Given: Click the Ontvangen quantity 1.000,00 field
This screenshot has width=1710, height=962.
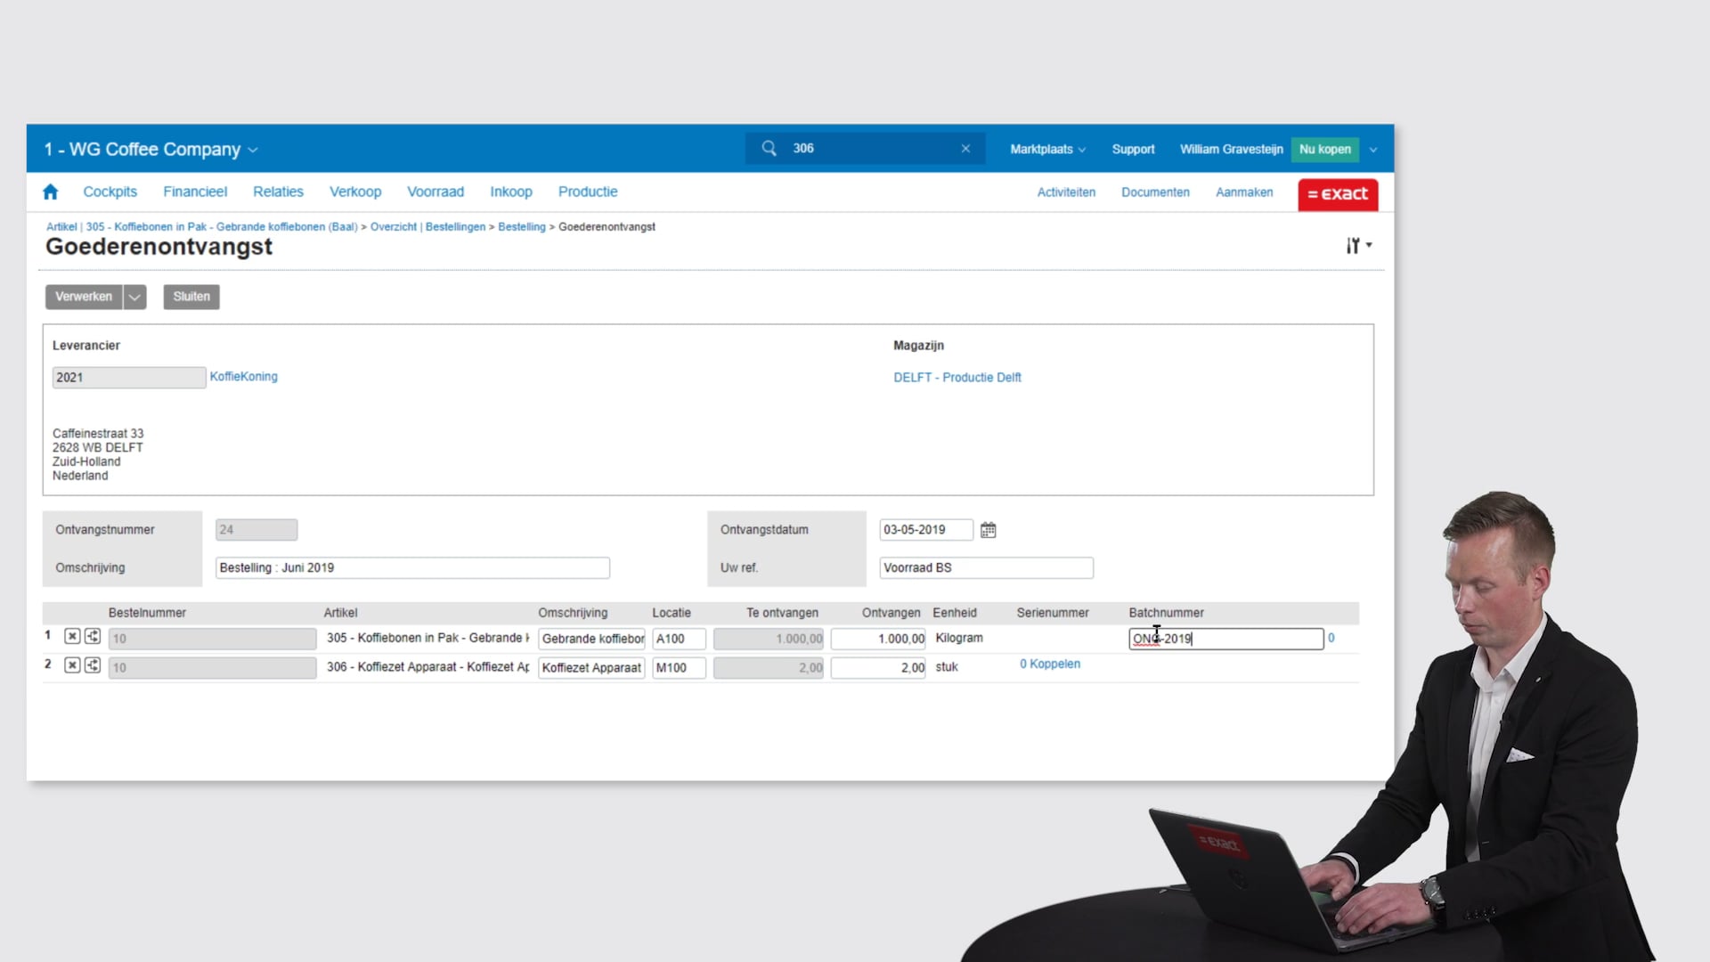Looking at the screenshot, I should pos(878,639).
